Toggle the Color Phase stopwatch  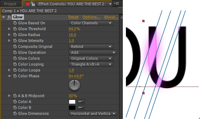coord(15,76)
